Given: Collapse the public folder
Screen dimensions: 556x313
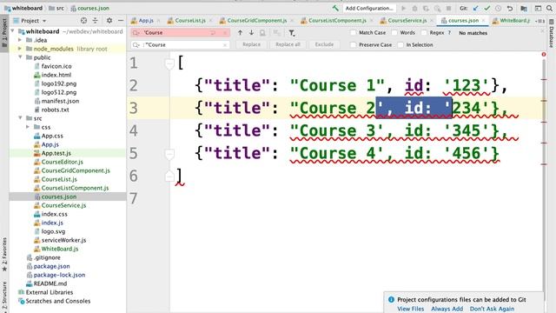Looking at the screenshot, I should click(20, 57).
